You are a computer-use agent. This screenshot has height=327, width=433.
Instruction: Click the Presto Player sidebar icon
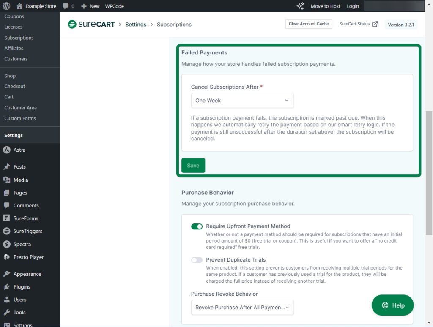point(7,257)
